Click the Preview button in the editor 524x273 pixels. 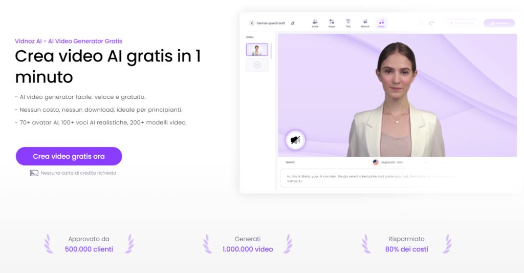(462, 23)
